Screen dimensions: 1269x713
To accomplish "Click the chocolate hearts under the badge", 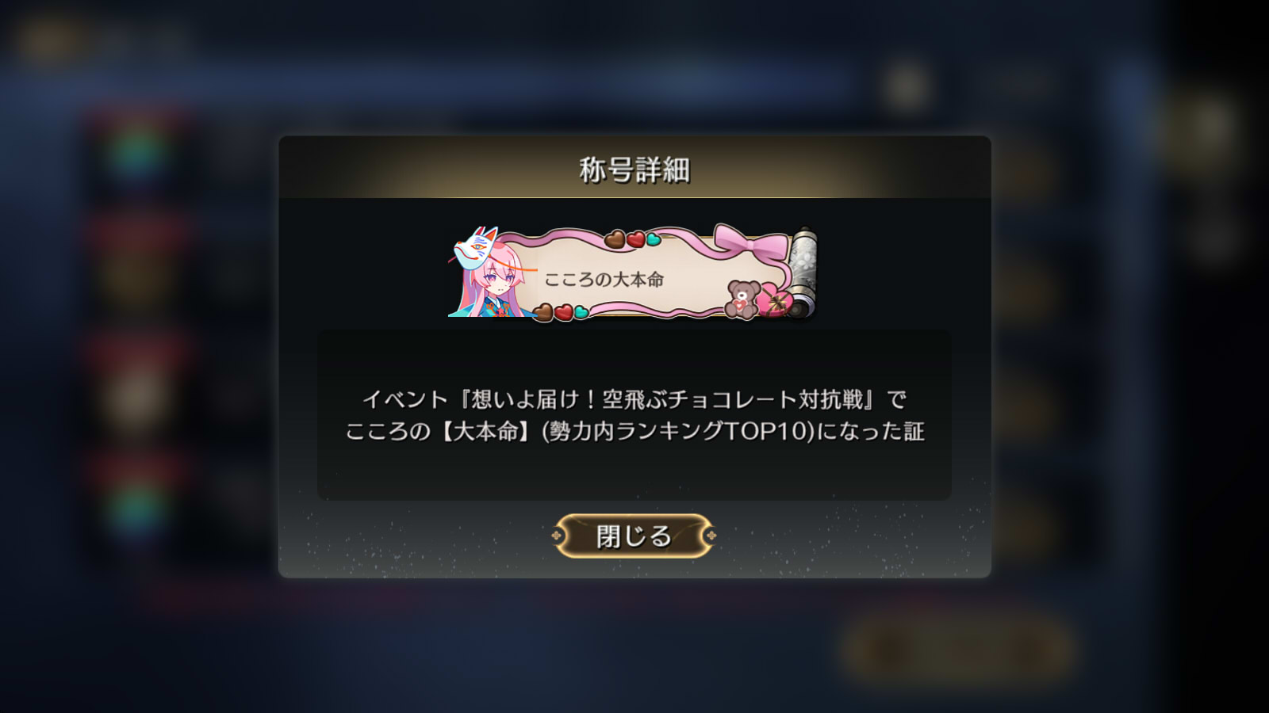I will (560, 312).
